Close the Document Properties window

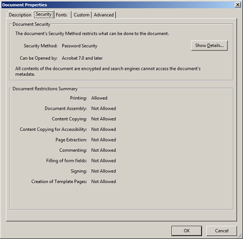click(x=238, y=5)
